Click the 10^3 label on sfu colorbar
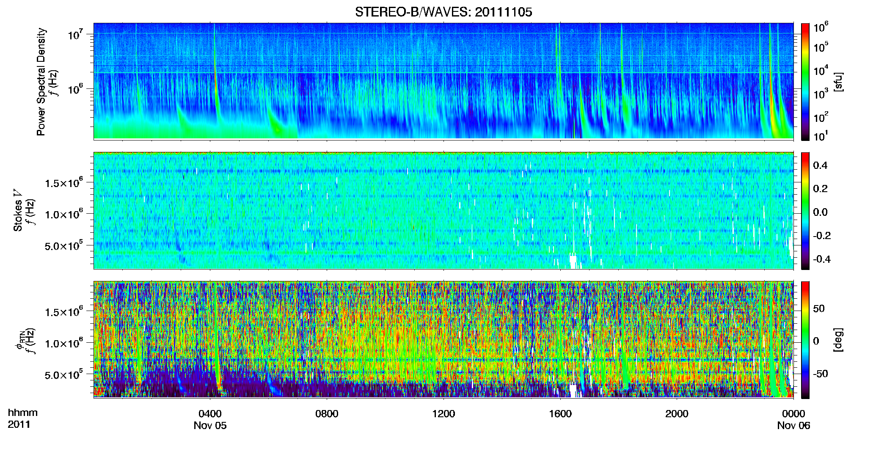Screen dimensions: 887x457 [821, 94]
